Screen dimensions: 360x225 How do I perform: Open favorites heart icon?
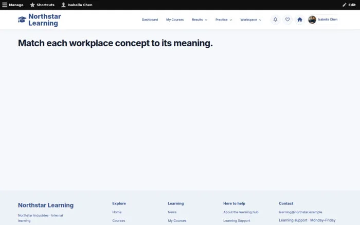click(x=287, y=20)
